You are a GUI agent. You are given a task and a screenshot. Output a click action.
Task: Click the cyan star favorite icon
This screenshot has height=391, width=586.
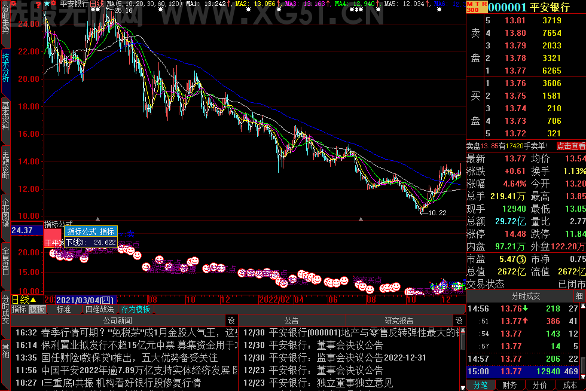[x=47, y=4]
